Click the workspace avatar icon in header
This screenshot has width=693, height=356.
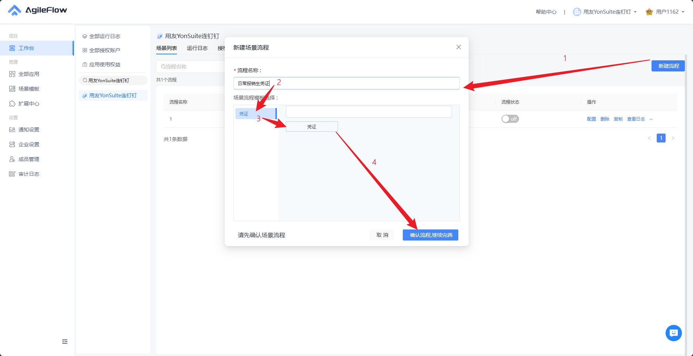(577, 12)
